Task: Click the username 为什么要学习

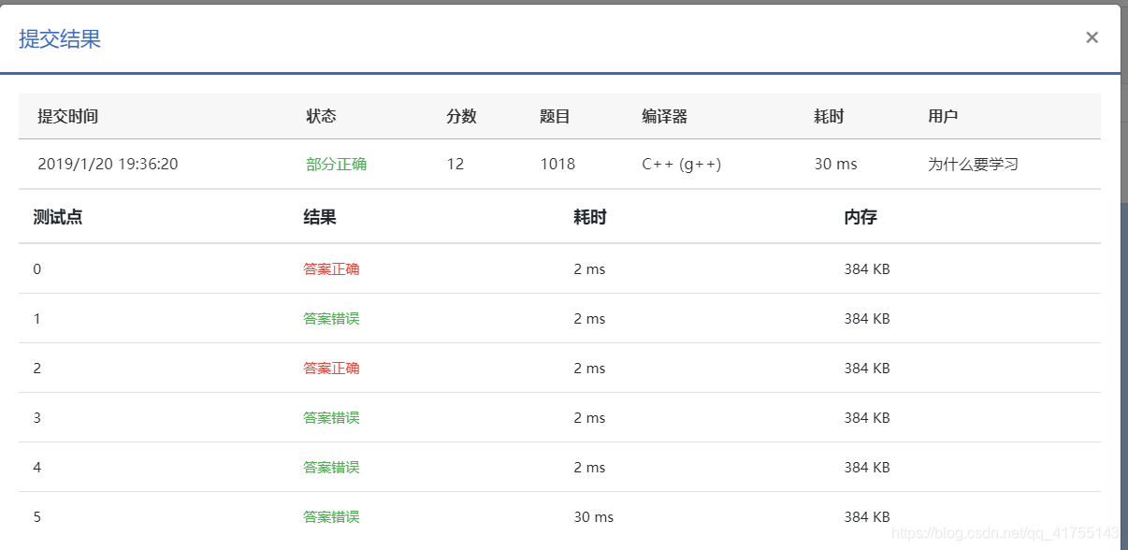Action: 973,165
